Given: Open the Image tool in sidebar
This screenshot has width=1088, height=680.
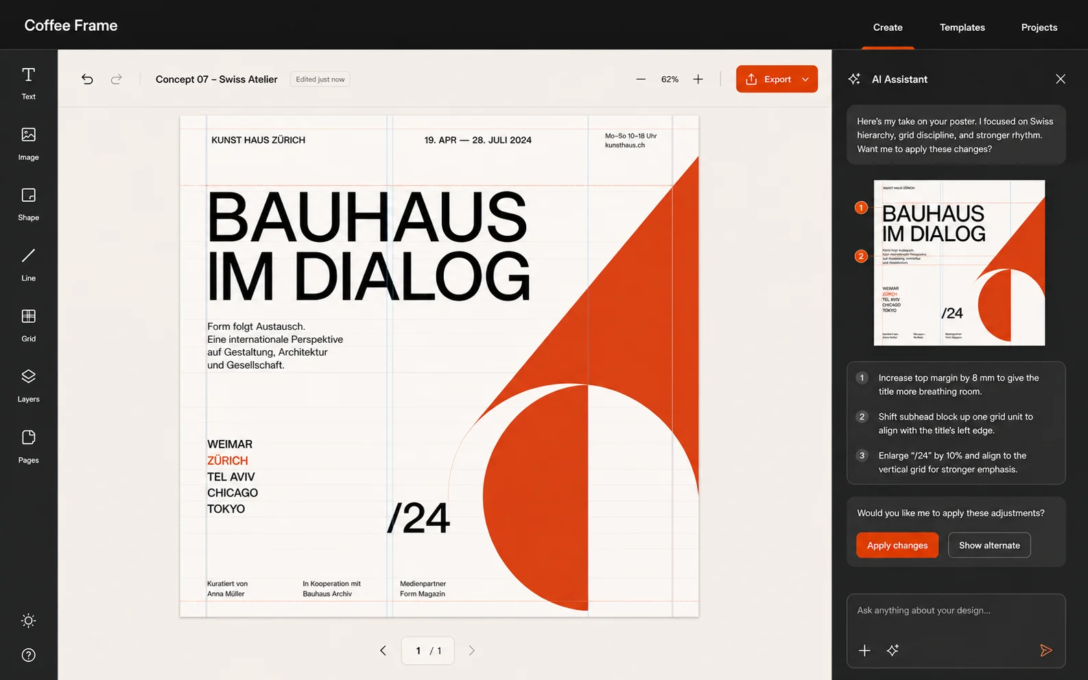Looking at the screenshot, I should tap(28, 144).
